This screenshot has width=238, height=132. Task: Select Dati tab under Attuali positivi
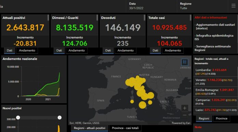coord(10,50)
